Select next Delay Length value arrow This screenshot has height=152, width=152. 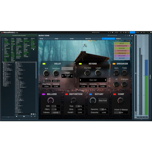72,76
